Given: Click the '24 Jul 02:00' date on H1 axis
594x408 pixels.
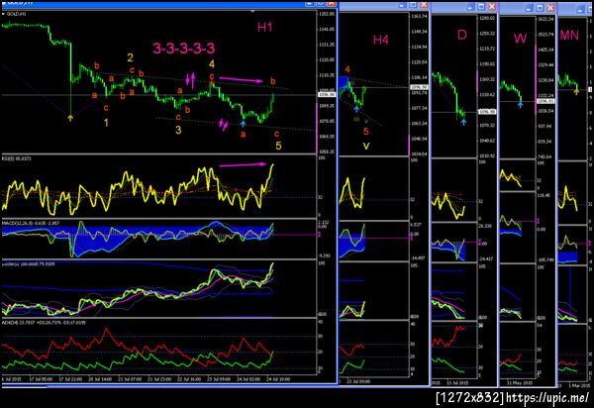Looking at the screenshot, I should pos(248,379).
